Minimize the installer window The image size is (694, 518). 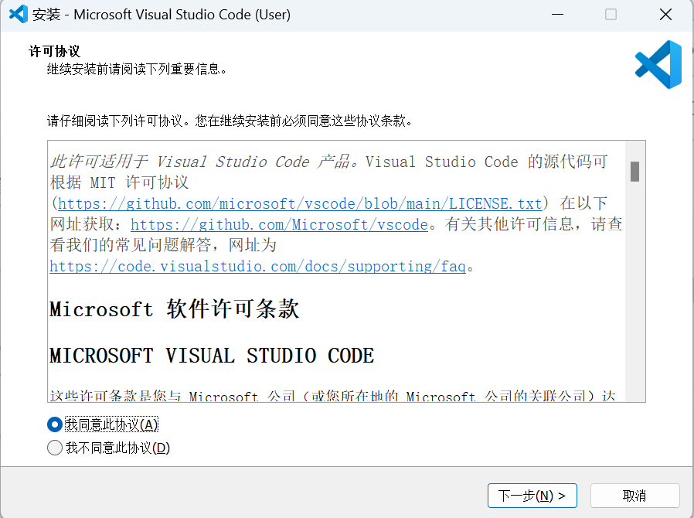point(556,14)
